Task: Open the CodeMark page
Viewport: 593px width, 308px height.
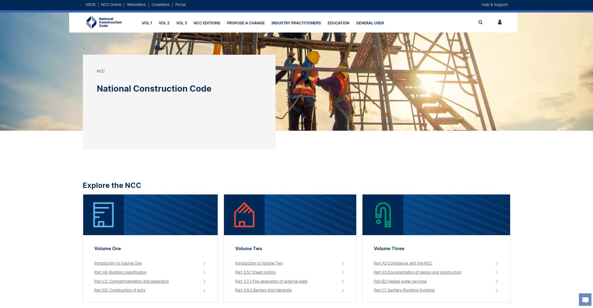Action: [161, 4]
